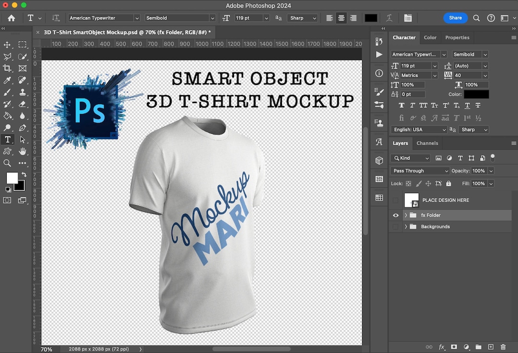Screen dimensions: 518x353
Task: Select the Move tool
Action: click(x=7, y=44)
